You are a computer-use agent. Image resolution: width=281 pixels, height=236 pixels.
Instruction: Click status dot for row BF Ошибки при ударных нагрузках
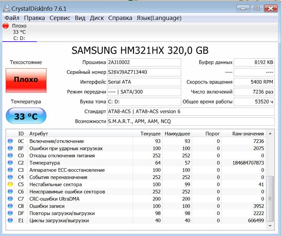point(10,148)
